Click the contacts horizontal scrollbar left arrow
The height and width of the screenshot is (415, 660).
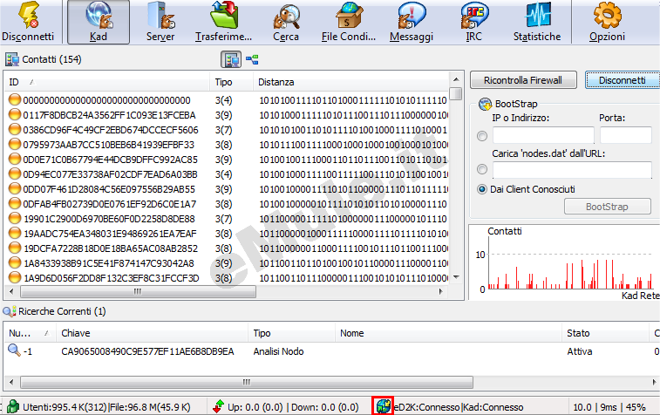[x=11, y=291]
